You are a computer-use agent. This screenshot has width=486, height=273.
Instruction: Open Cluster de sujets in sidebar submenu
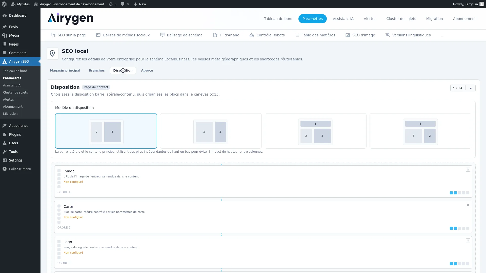(x=15, y=93)
